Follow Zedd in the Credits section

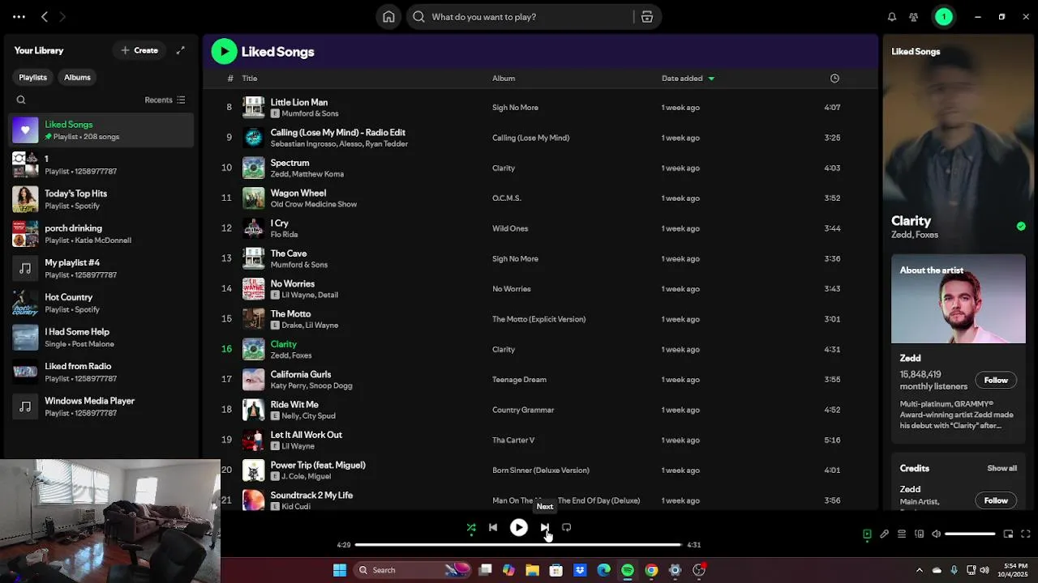[x=996, y=500]
